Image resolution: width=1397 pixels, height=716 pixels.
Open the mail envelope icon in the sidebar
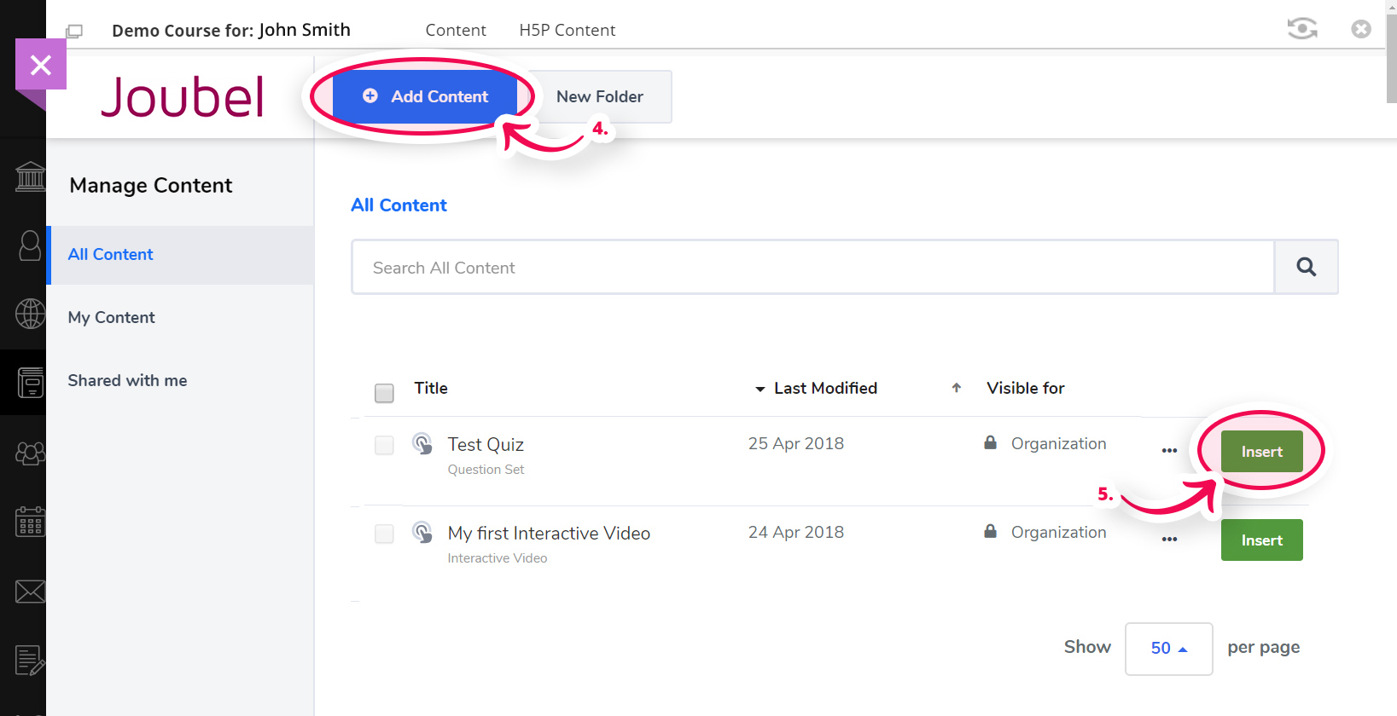click(x=30, y=591)
